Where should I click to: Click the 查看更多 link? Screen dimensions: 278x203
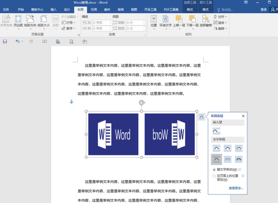coord(236,188)
